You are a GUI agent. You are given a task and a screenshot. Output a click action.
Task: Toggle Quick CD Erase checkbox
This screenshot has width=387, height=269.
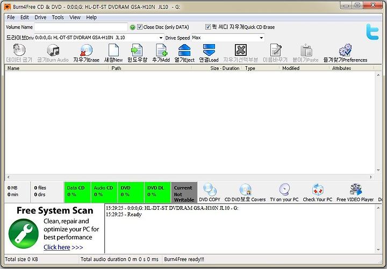208,27
